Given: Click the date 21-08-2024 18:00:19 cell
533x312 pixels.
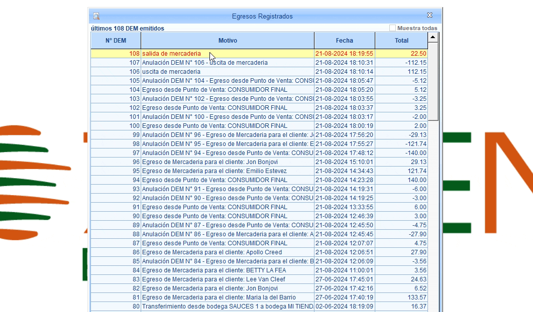Looking at the screenshot, I should tap(344, 126).
